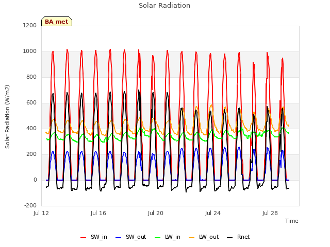Click the Time x-axis title

[x=292, y=221]
